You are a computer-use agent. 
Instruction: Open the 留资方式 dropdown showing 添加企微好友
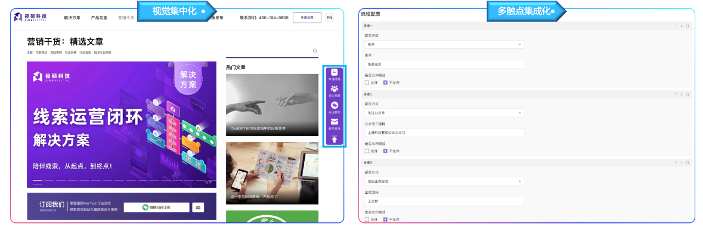(x=444, y=181)
